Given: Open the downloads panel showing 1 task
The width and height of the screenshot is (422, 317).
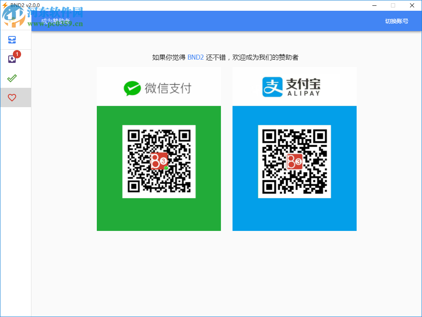Looking at the screenshot, I should [11, 58].
